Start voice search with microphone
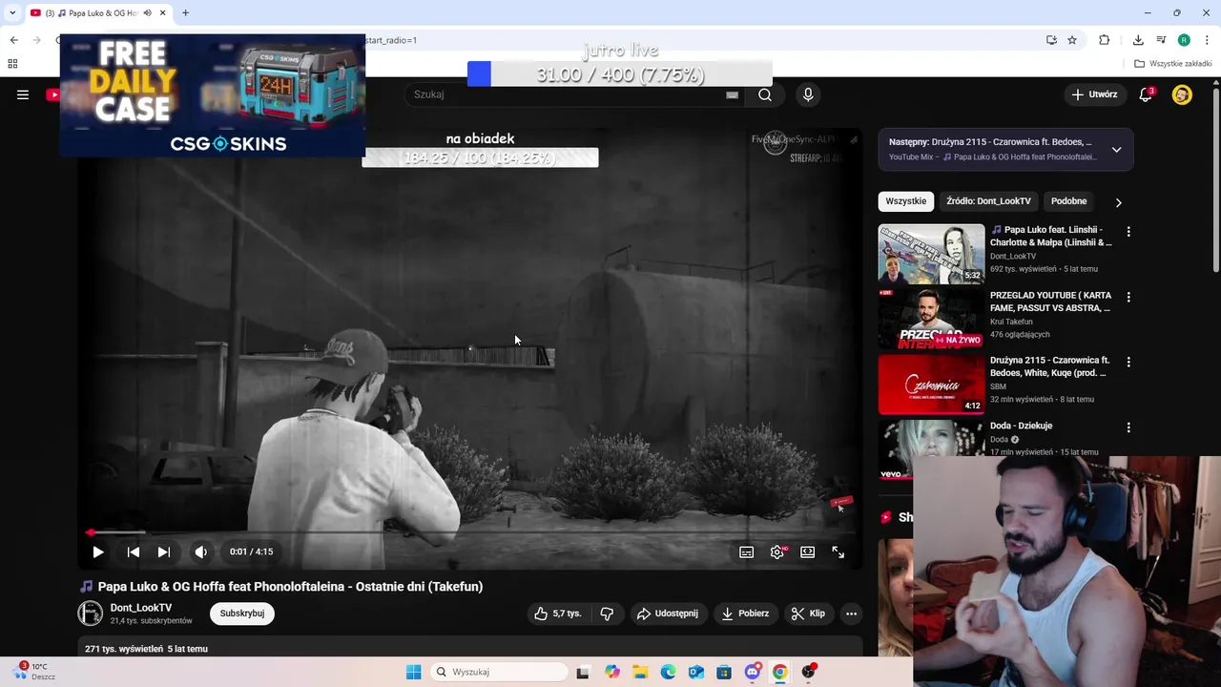Image resolution: width=1221 pixels, height=687 pixels. pos(808,94)
